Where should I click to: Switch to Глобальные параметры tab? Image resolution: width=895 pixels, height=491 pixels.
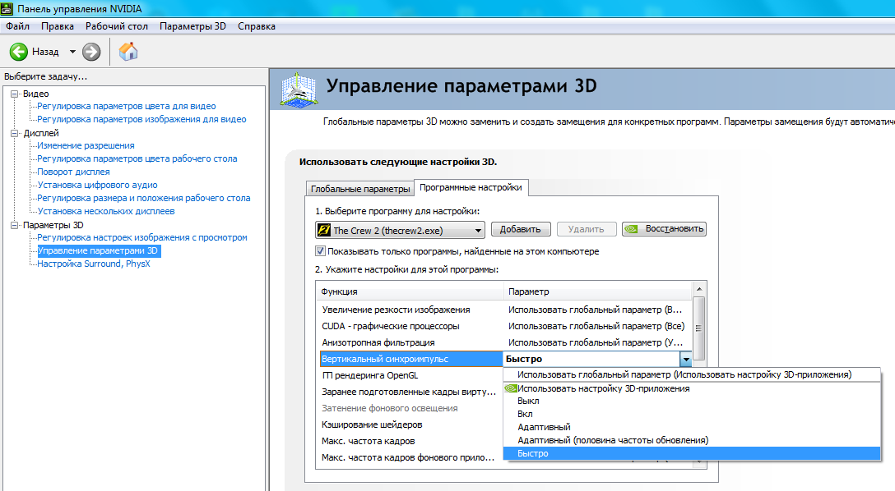coord(359,189)
